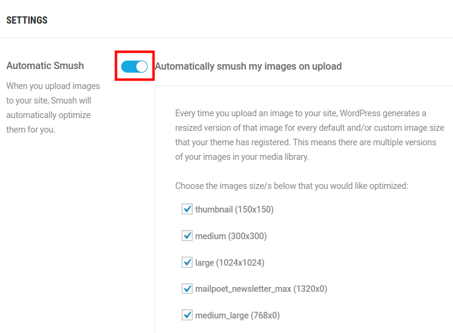Click the blue track of the Smush toggle
Image resolution: width=453 pixels, height=333 pixels.
128,67
